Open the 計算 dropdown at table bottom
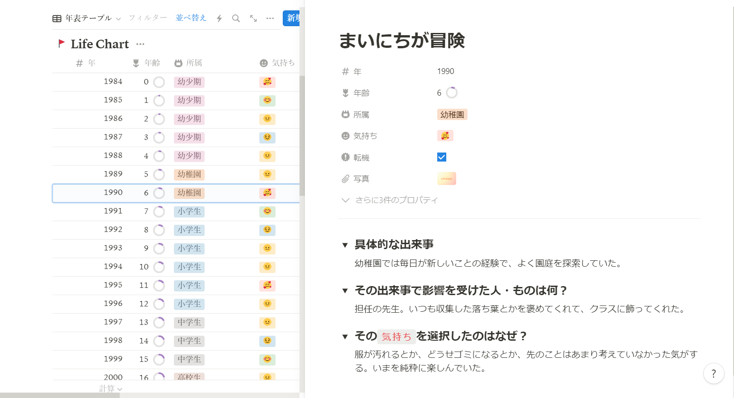The width and height of the screenshot is (734, 398). [110, 389]
